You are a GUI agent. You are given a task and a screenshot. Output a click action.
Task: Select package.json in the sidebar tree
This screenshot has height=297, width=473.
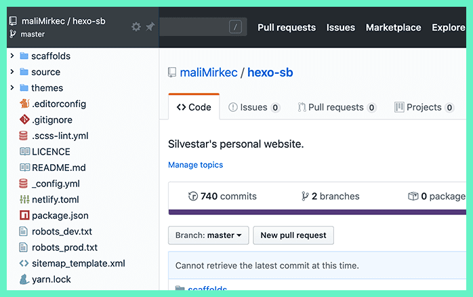pos(60,216)
